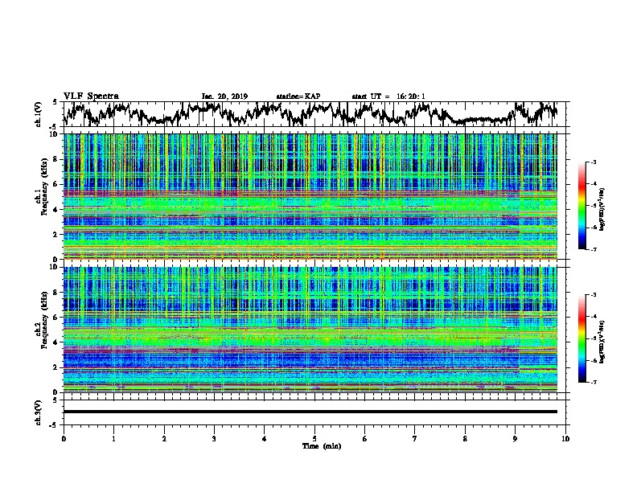This screenshot has height=492, width=637.
Task: Click the "-3" label on ch.2 colorbar
Action: pyautogui.click(x=593, y=295)
